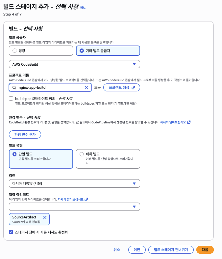The width and height of the screenshot is (222, 259).
Task: Go back with the 이전 button
Action: (x=137, y=250)
